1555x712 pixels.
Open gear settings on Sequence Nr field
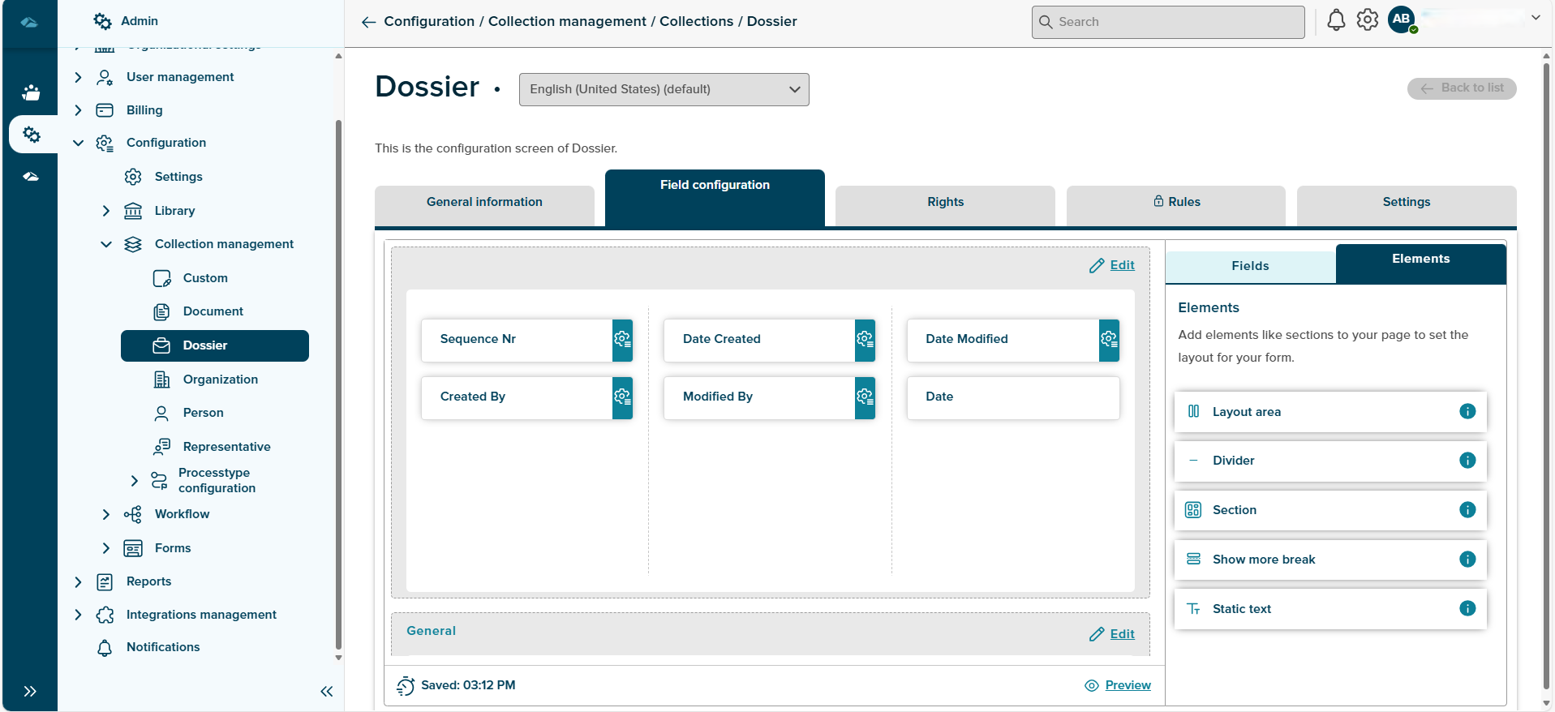[x=622, y=340]
